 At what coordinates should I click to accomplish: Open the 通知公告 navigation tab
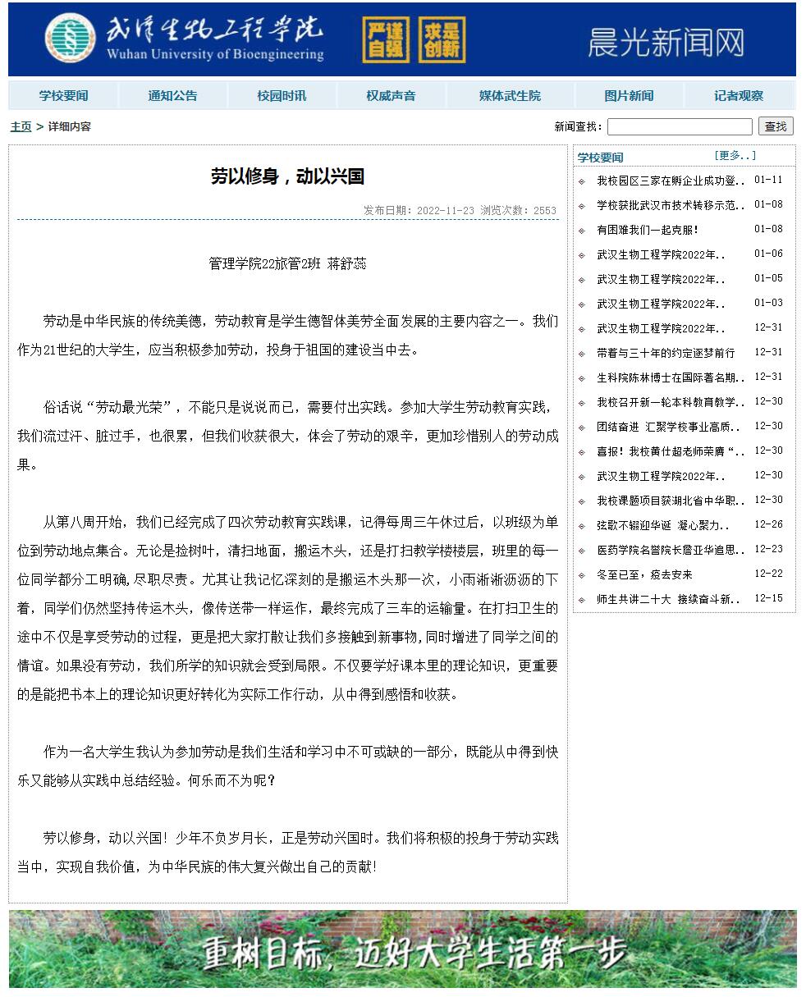(172, 96)
